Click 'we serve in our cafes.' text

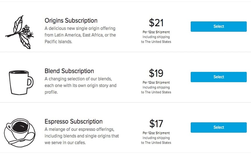[65, 143]
